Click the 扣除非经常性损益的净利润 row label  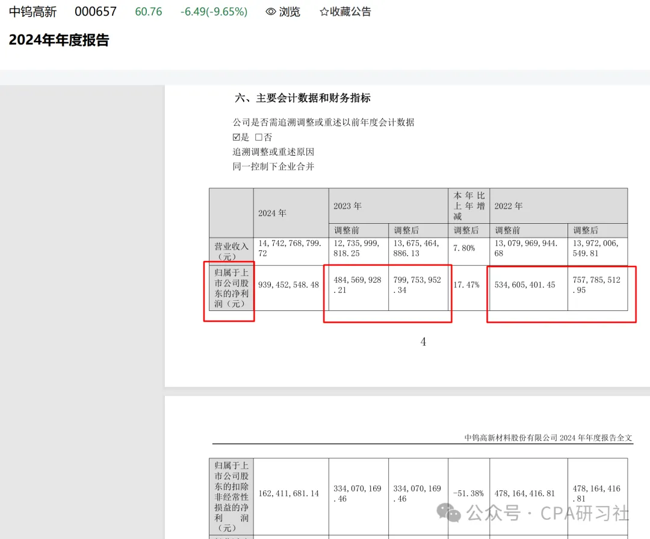(231, 497)
